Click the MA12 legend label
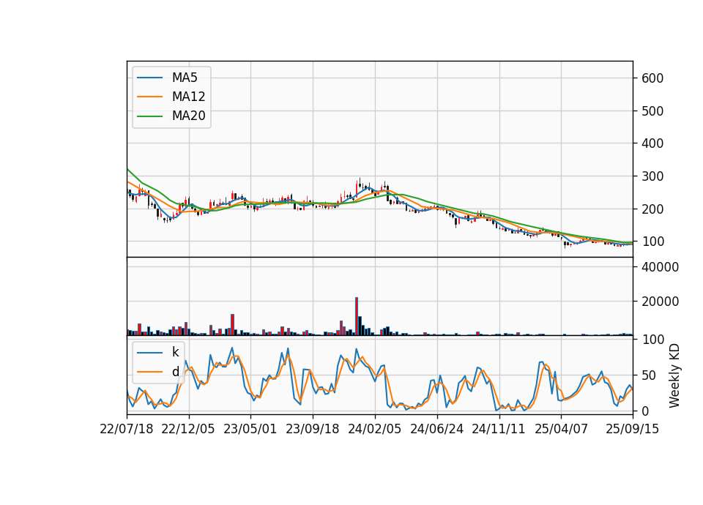The height and width of the screenshot is (505, 703). pyautogui.click(x=188, y=97)
